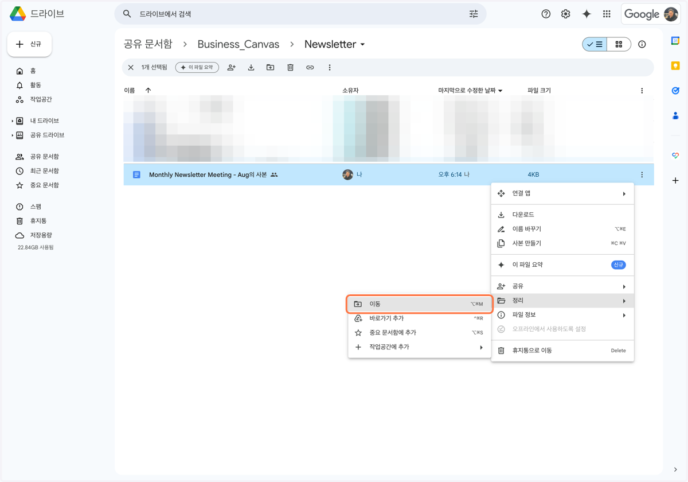
Task: Expand 파일 정보 submenu
Action: coord(624,315)
